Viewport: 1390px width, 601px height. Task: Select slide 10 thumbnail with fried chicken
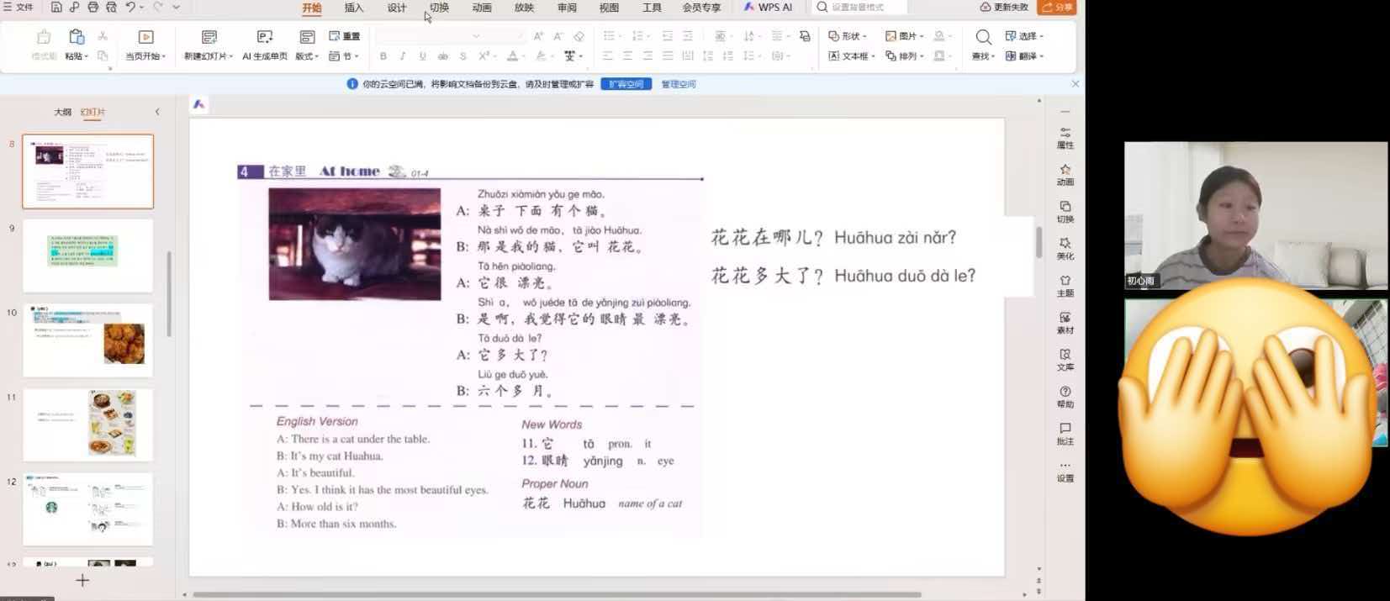(x=88, y=340)
